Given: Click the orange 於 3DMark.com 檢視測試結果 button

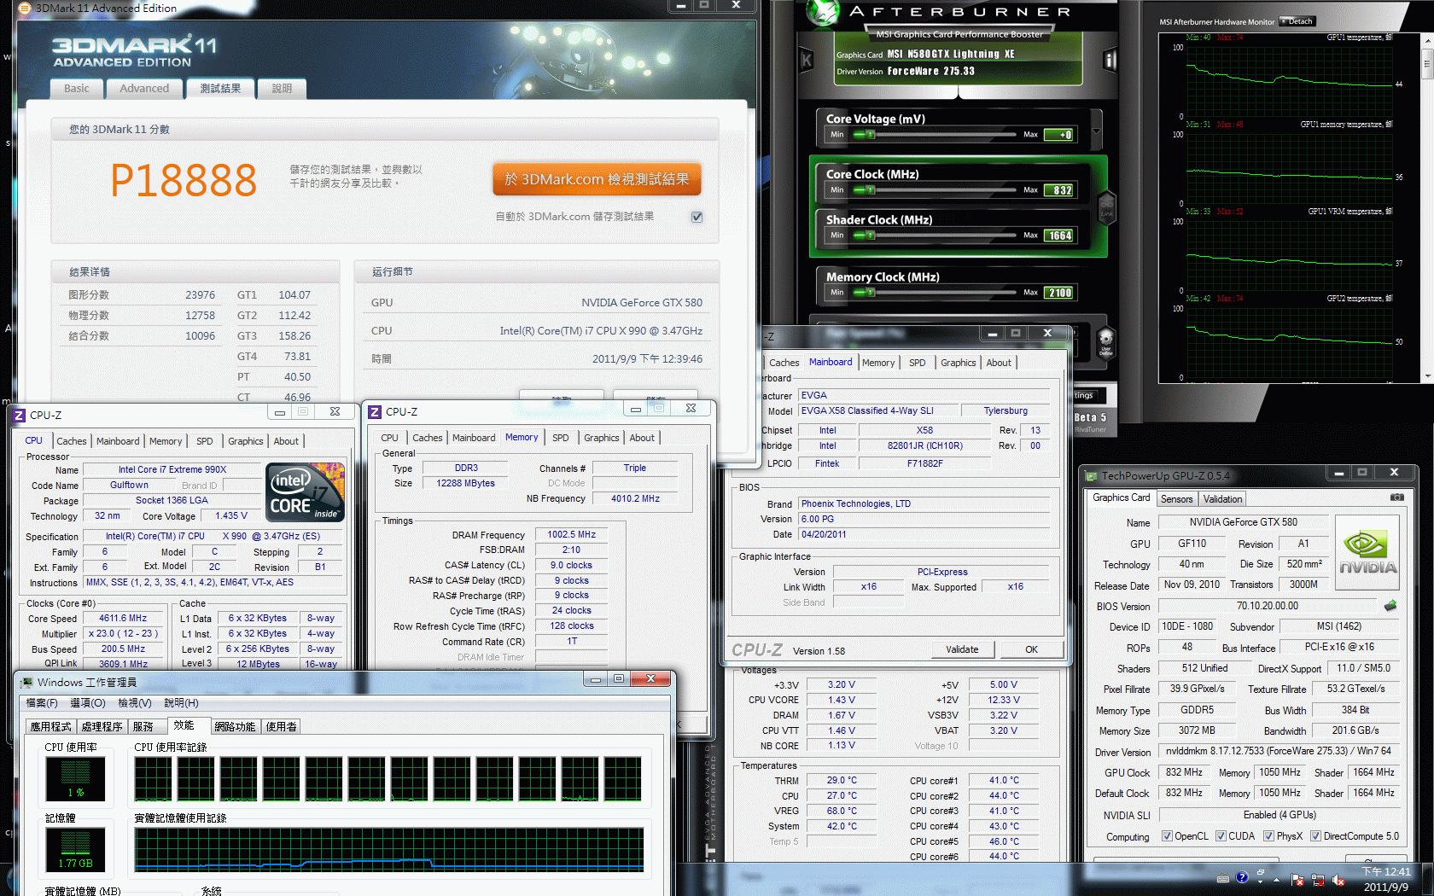Looking at the screenshot, I should pos(597,179).
